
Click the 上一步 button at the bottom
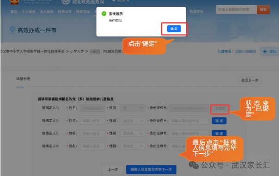click(113, 170)
